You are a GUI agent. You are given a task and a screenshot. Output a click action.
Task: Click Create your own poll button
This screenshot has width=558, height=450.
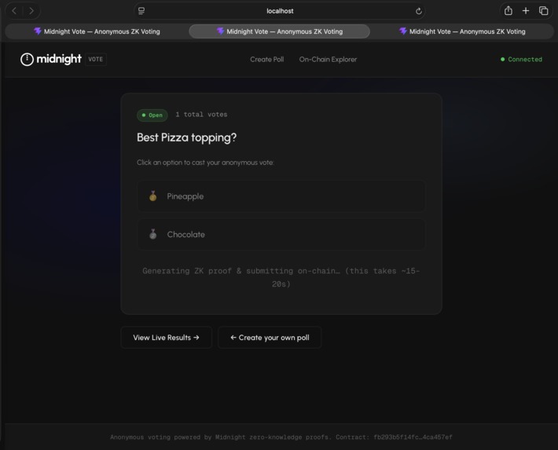click(270, 337)
